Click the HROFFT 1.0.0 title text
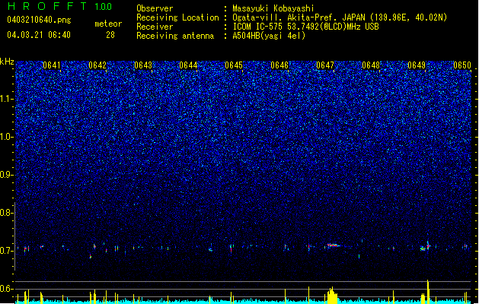Image resolution: width=479 pixels, height=304 pixels. 59,6
